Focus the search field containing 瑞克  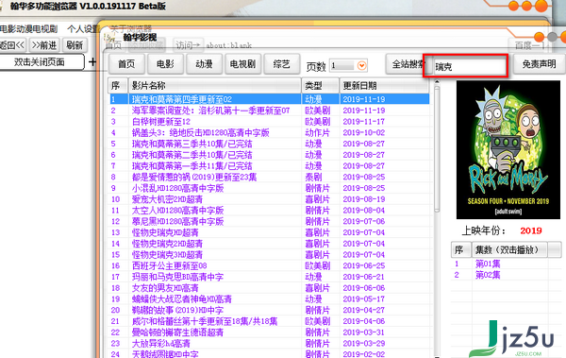(469, 66)
